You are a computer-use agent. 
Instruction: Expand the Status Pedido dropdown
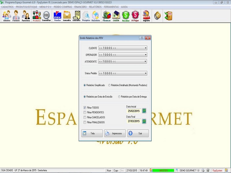click(x=146, y=73)
